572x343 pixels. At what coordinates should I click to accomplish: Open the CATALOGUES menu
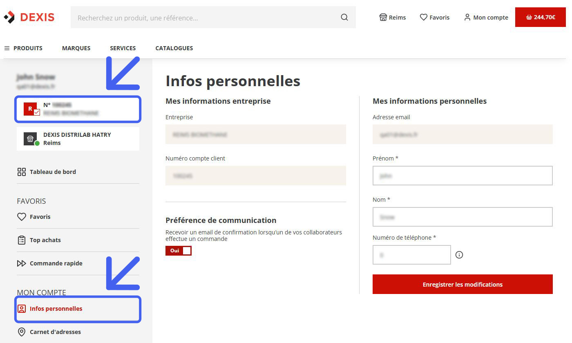[174, 48]
